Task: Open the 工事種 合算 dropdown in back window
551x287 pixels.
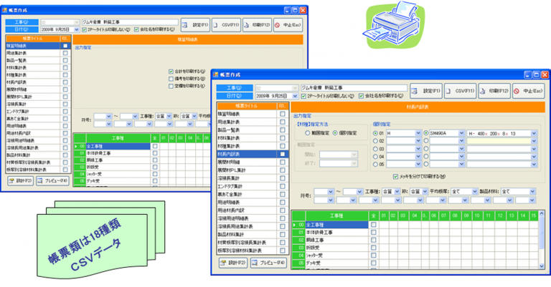Action: pyautogui.click(x=169, y=116)
